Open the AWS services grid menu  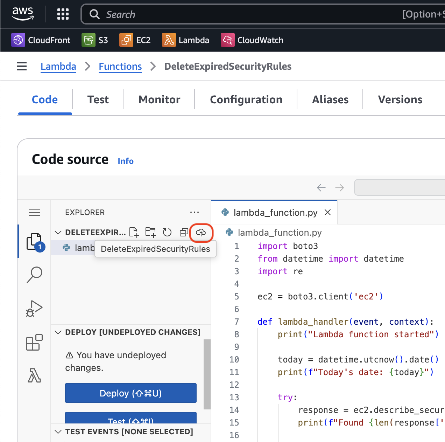[63, 14]
